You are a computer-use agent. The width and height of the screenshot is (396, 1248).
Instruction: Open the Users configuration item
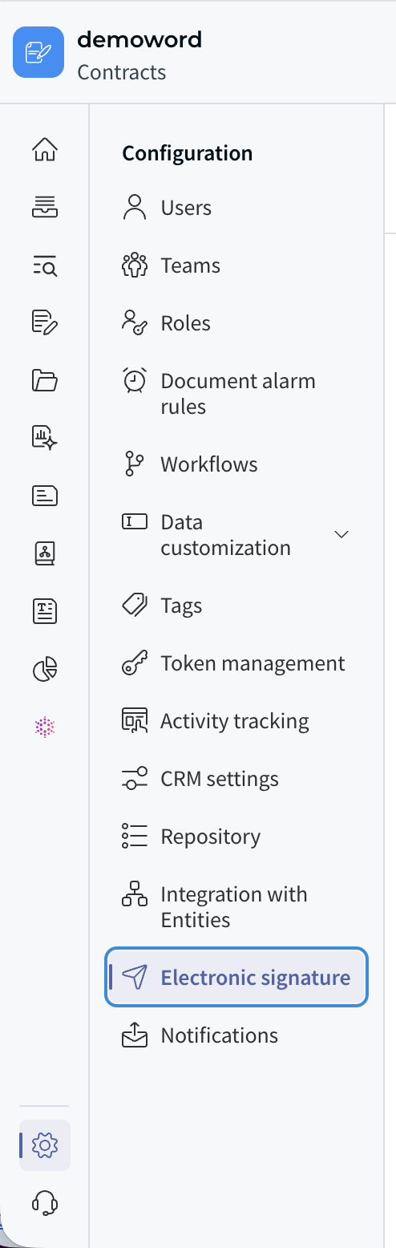236,208
